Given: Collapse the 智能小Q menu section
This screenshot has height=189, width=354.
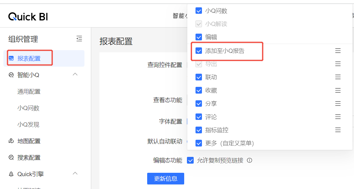Looking at the screenshot, I should (x=75, y=74).
